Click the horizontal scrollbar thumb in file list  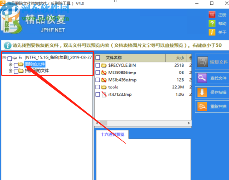pyautogui.click(x=104, y=123)
